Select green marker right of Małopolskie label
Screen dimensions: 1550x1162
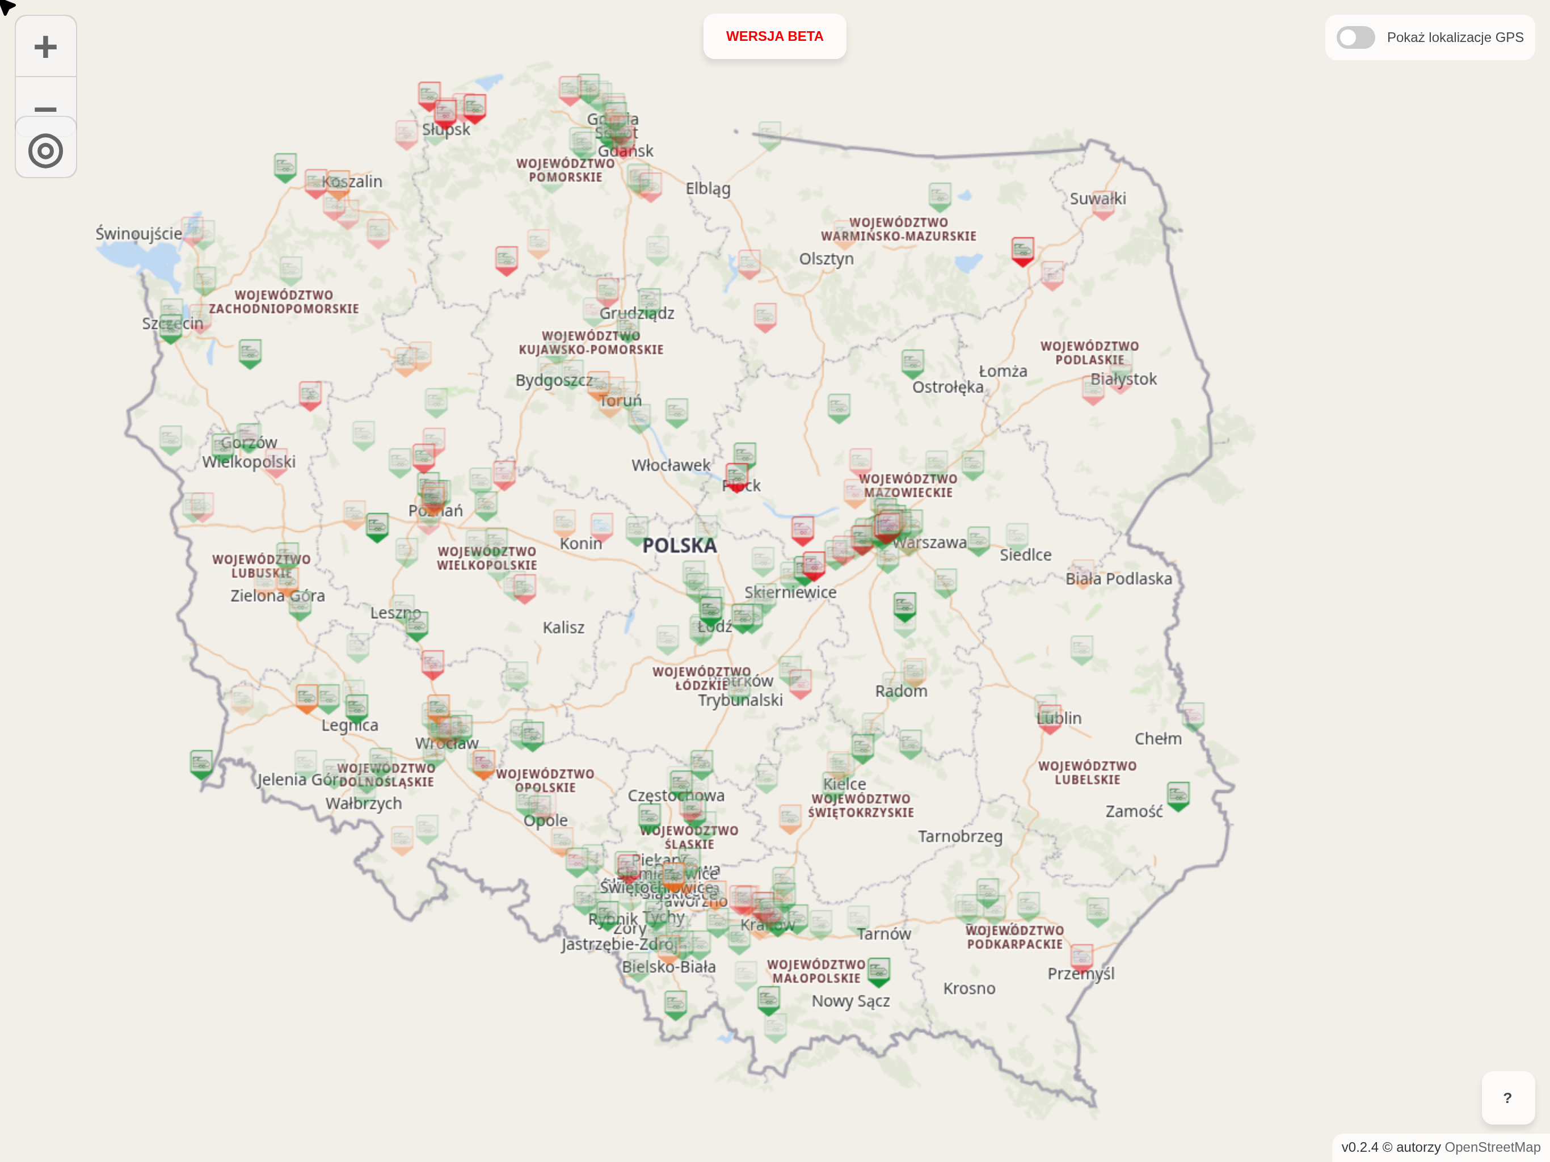[879, 970]
